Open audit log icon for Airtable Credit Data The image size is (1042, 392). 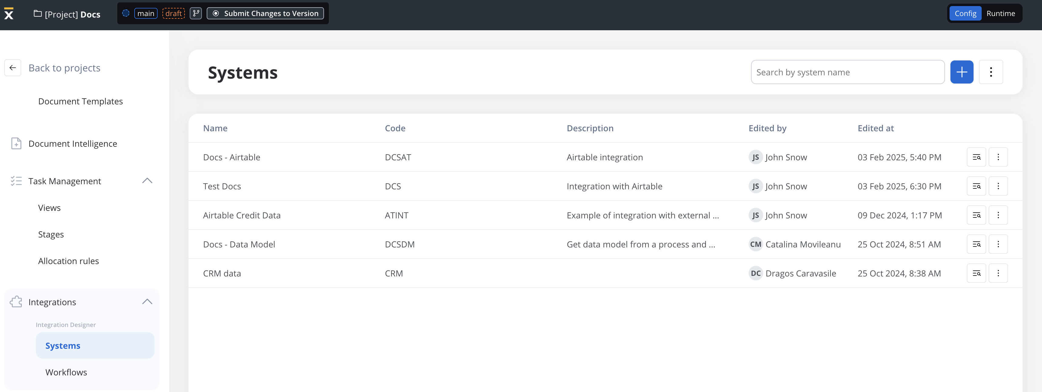coord(976,215)
